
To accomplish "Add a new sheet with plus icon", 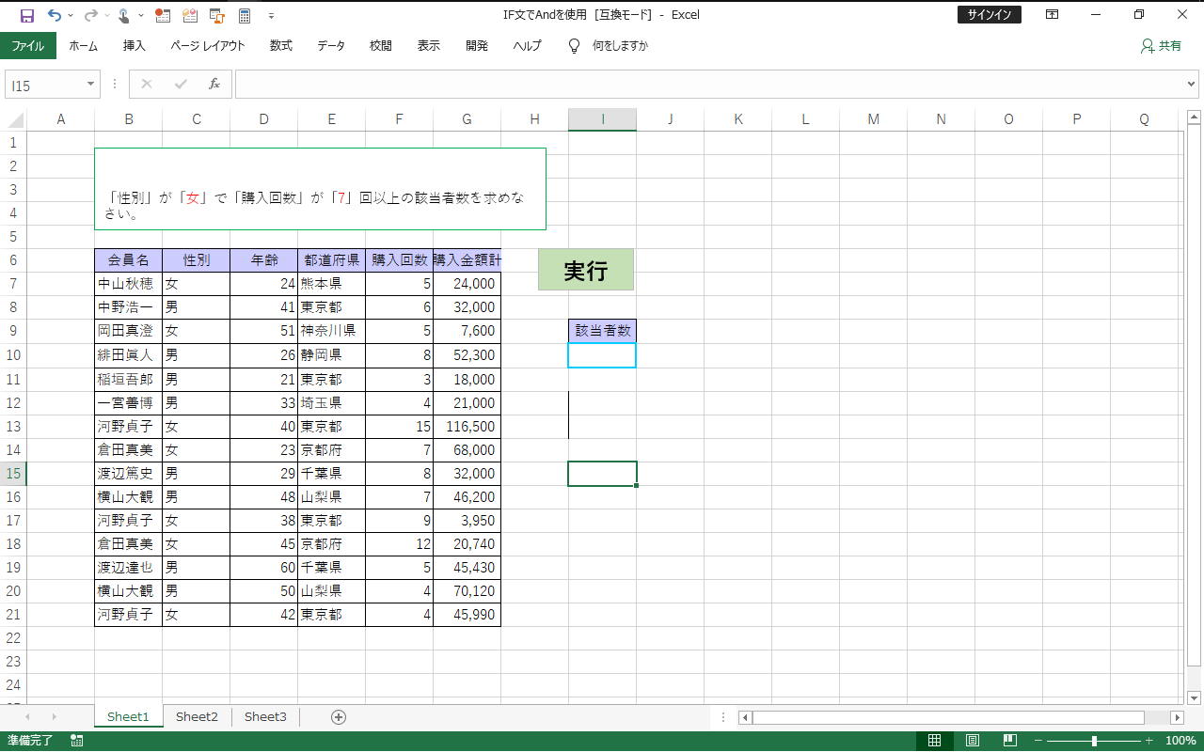I will (339, 717).
